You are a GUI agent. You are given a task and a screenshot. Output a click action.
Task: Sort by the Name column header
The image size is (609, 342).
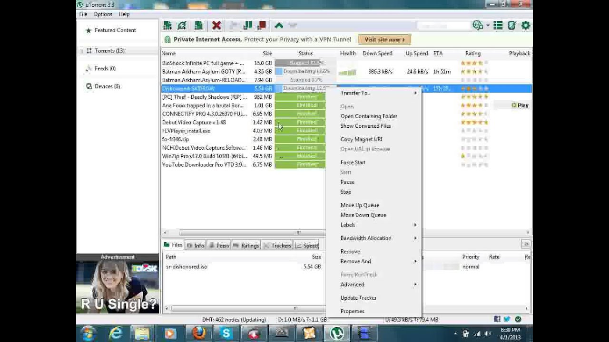pos(168,54)
